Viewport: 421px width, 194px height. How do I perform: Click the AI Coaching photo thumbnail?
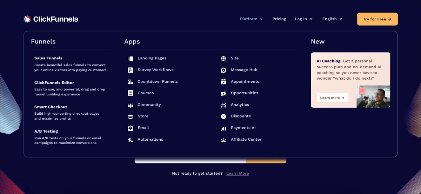point(373,97)
